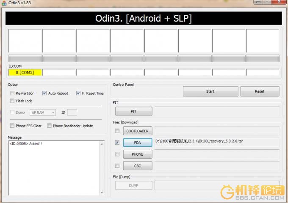Click the PDA file button
This screenshot has height=203, width=288.
138,143
